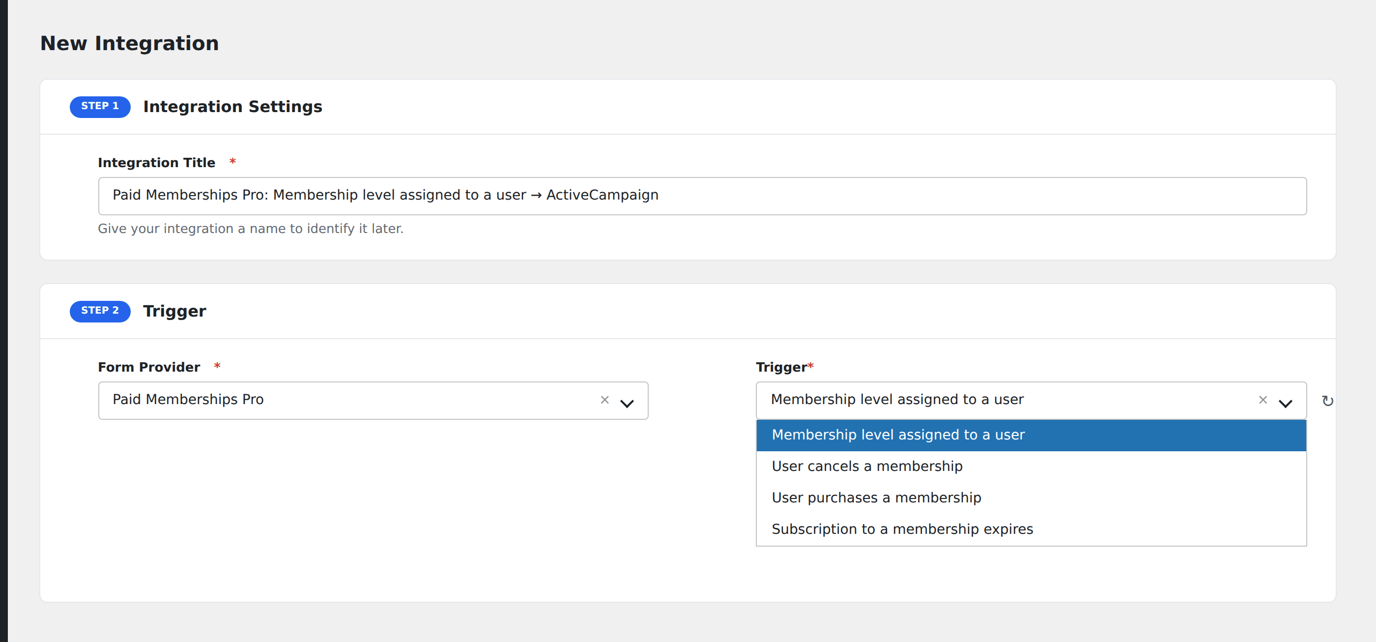1376x642 pixels.
Task: Open the Form Provider dropdown arrow
Action: pyautogui.click(x=627, y=403)
